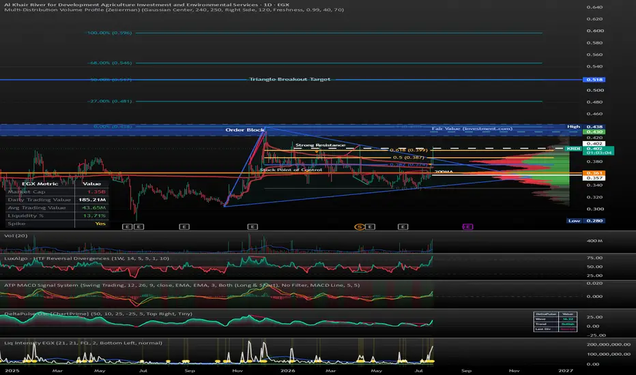Select the Vol (20) indicator legend
The height and width of the screenshot is (375, 636).
click(16, 235)
